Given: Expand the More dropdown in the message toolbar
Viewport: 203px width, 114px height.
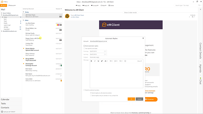Looking at the screenshot, I should [x=140, y=61].
